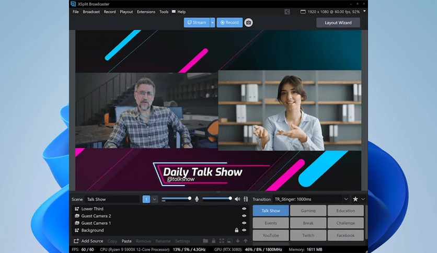Image resolution: width=437 pixels, height=253 pixels.
Task: Hide the Lower Third source
Action: (x=244, y=209)
